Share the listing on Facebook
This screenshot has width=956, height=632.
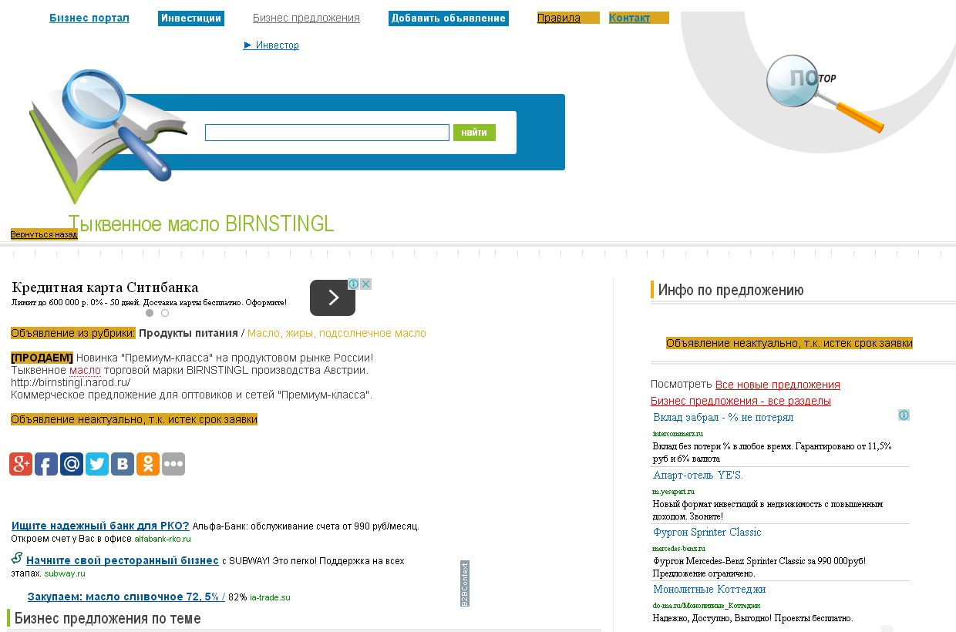(x=46, y=464)
